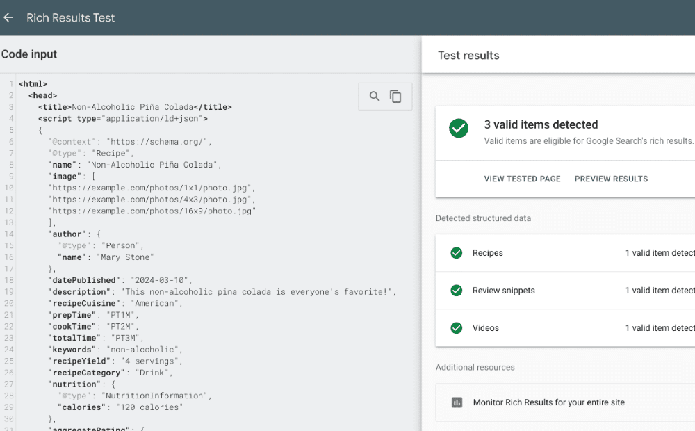Navigate back using the arrow icon
The width and height of the screenshot is (695, 431).
8,17
